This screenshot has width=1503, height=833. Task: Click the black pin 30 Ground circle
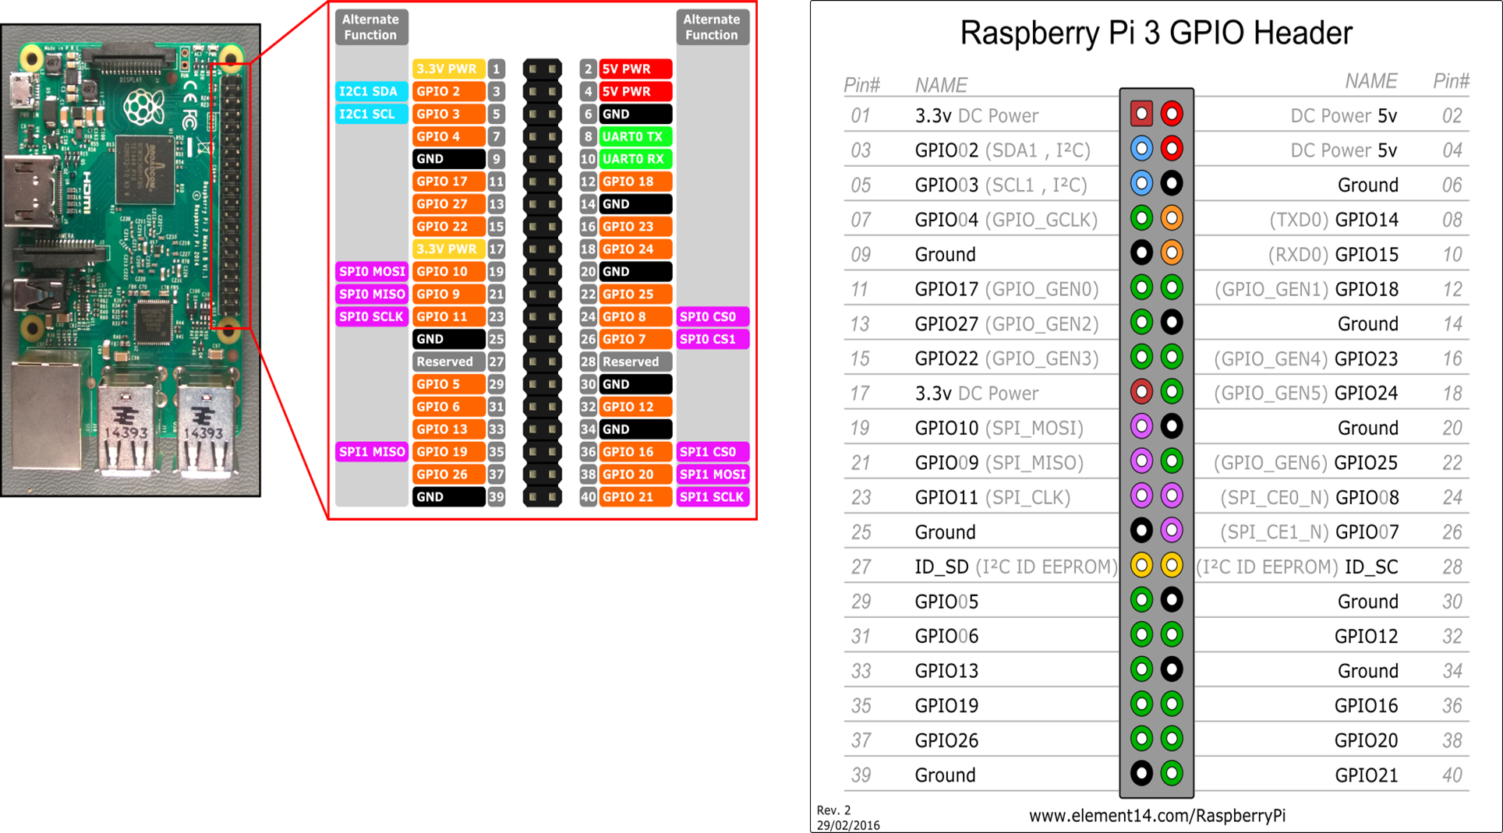1171,600
